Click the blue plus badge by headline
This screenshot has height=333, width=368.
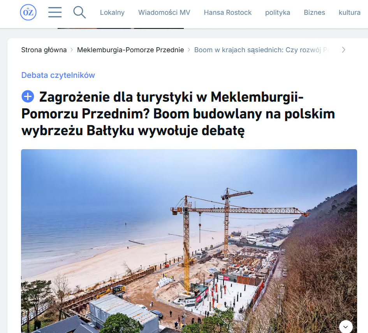coord(28,97)
